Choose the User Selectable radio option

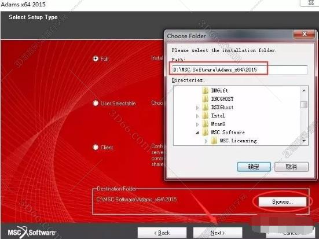point(96,103)
